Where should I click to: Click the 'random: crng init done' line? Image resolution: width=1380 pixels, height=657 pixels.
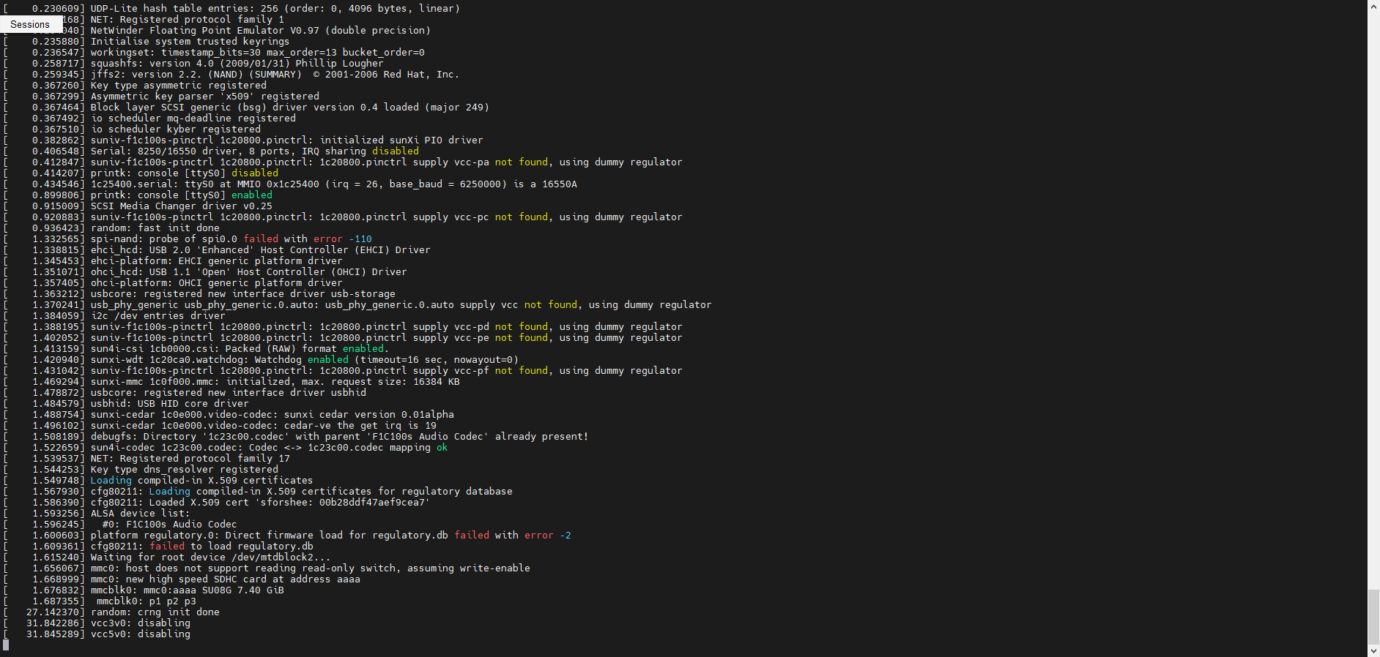[155, 612]
